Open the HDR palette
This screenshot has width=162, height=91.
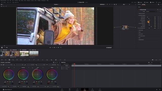pyautogui.click(x=13, y=60)
